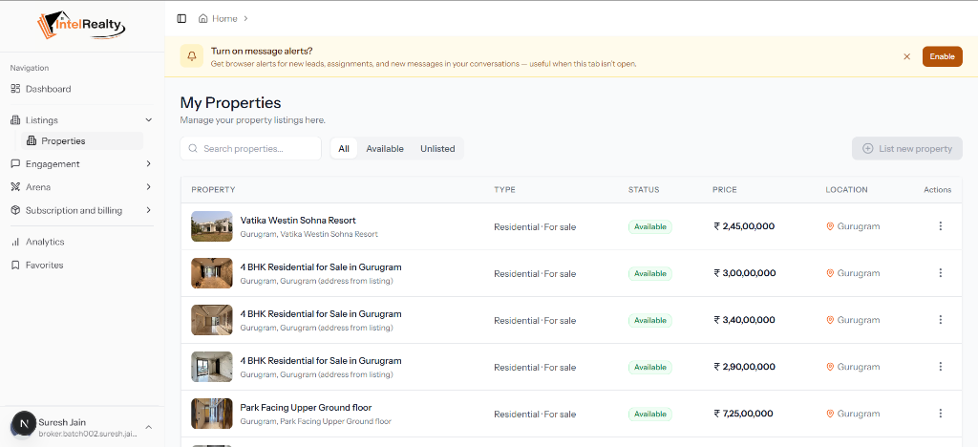This screenshot has height=447, width=978.
Task: Click the bell icon in alert banner
Action: [x=191, y=56]
